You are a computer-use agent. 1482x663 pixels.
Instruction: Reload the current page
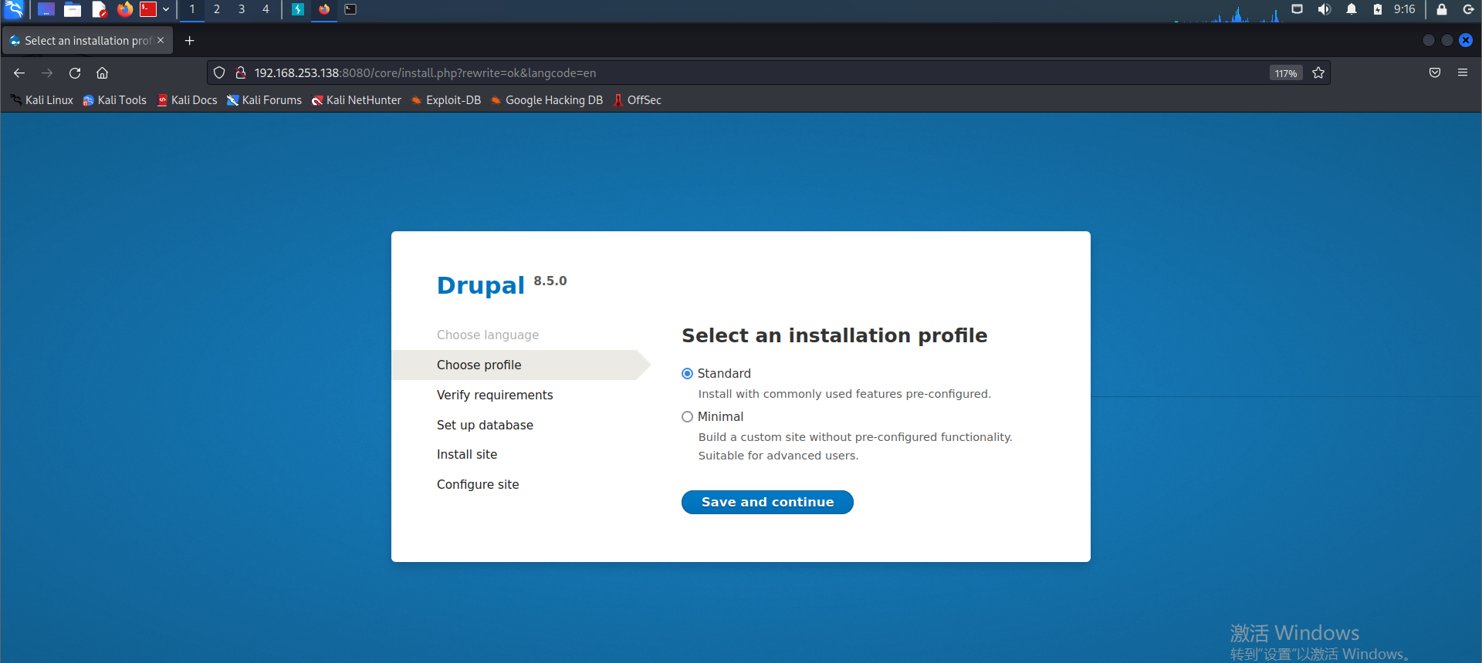(x=75, y=72)
